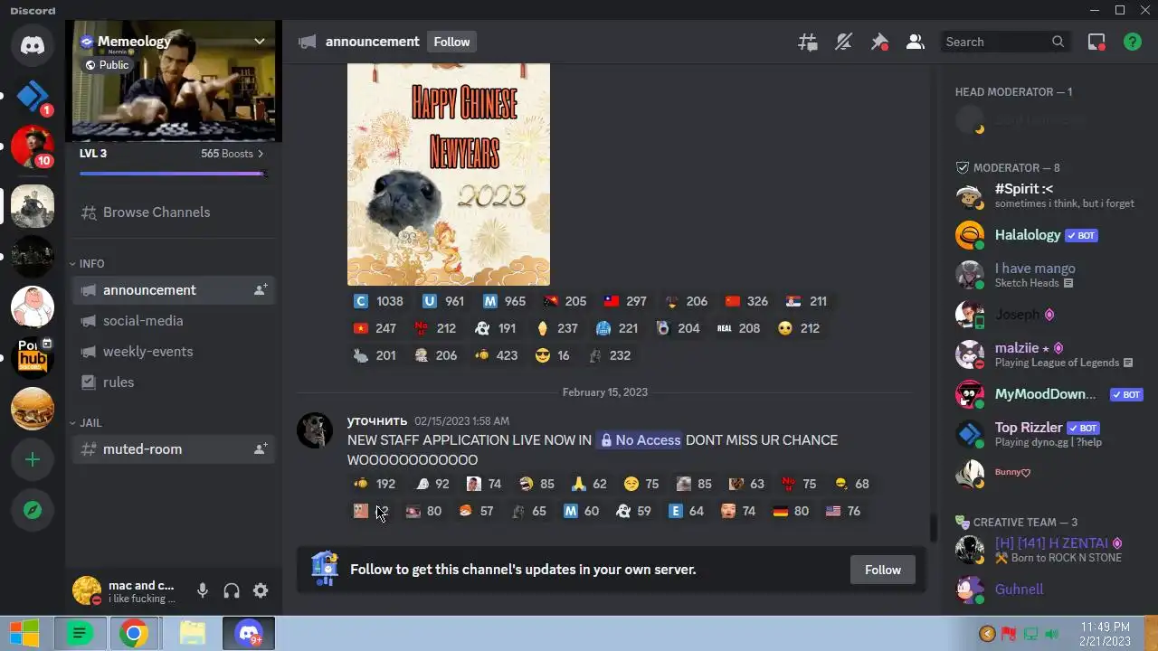
Task: Open Threads icon in channel header
Action: coord(807,42)
